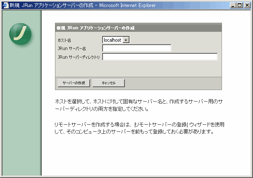Click the JRun サーバーディレクトリ label
Screen dimensions: 253x178
pos(79,57)
